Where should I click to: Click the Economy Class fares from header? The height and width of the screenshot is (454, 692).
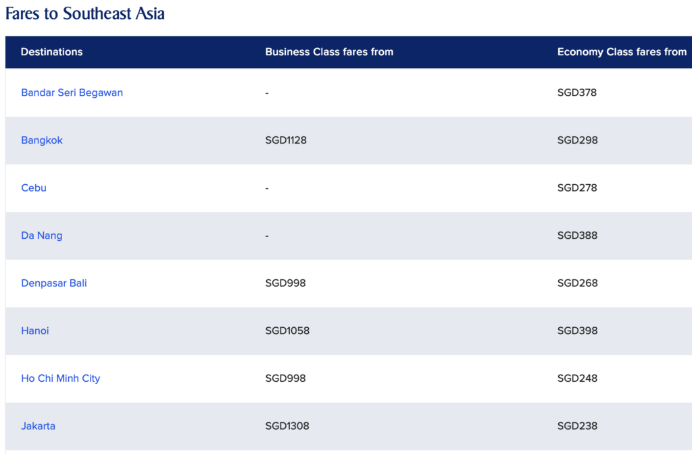click(x=622, y=52)
